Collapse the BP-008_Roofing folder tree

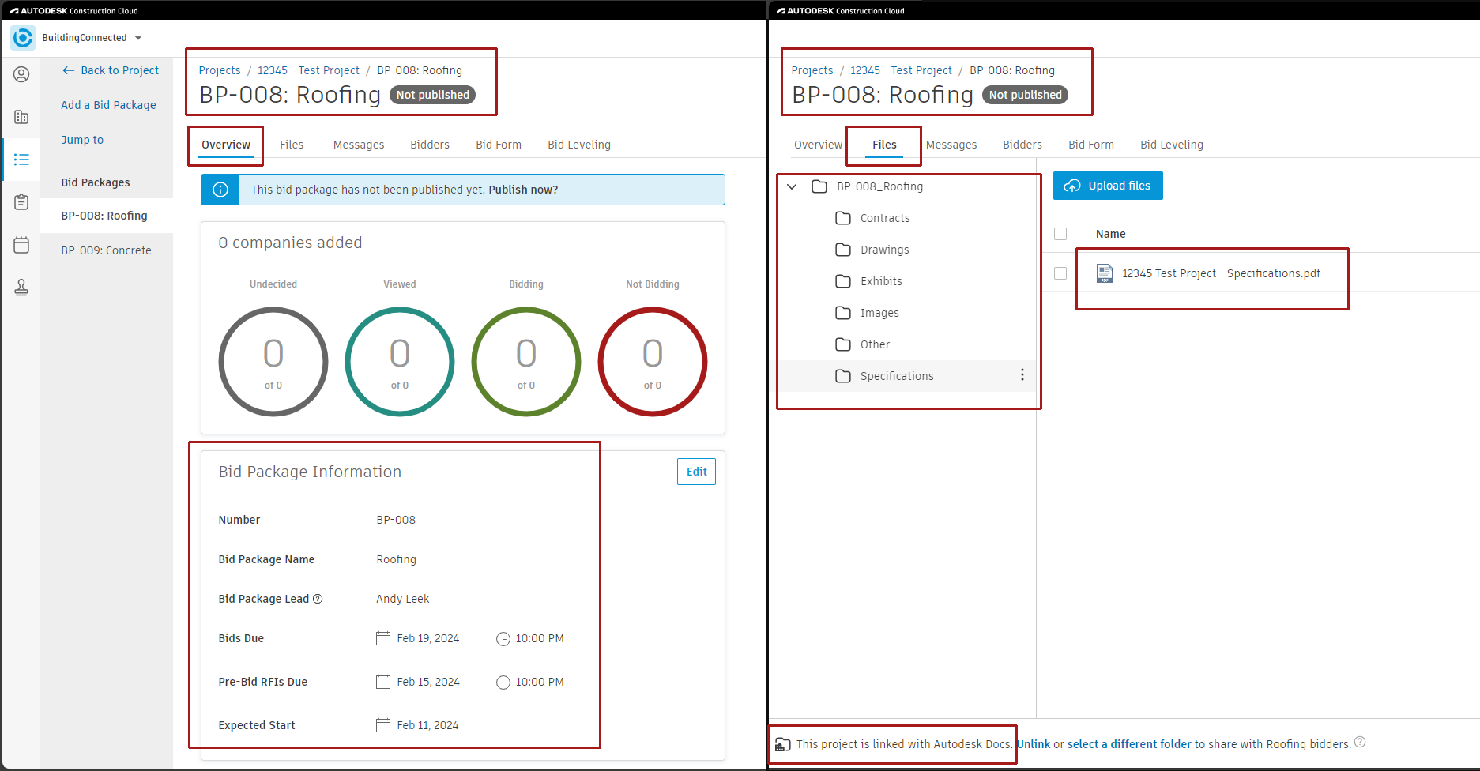tap(792, 186)
